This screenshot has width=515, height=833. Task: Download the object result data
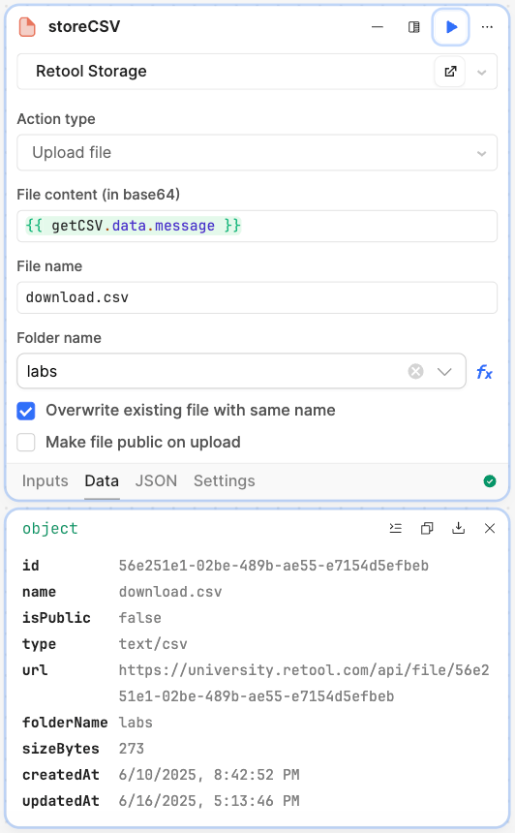pos(458,528)
